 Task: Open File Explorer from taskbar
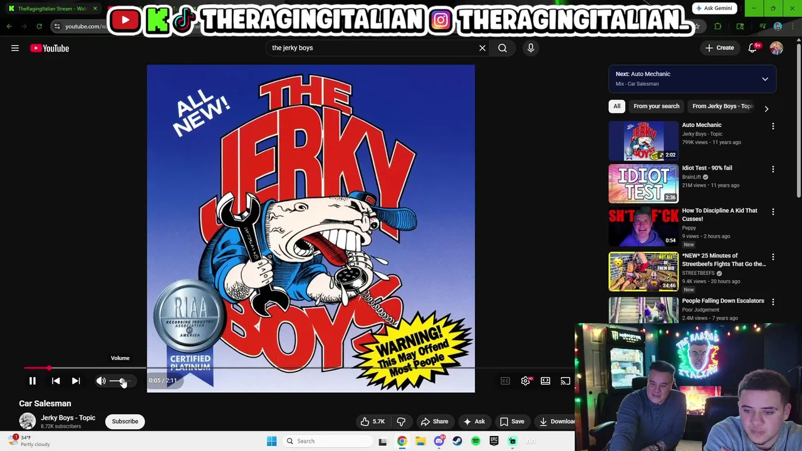click(420, 441)
